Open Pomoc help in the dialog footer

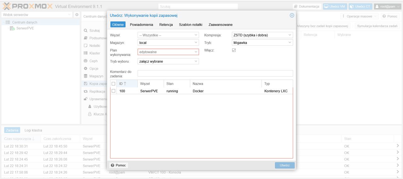[118, 165]
